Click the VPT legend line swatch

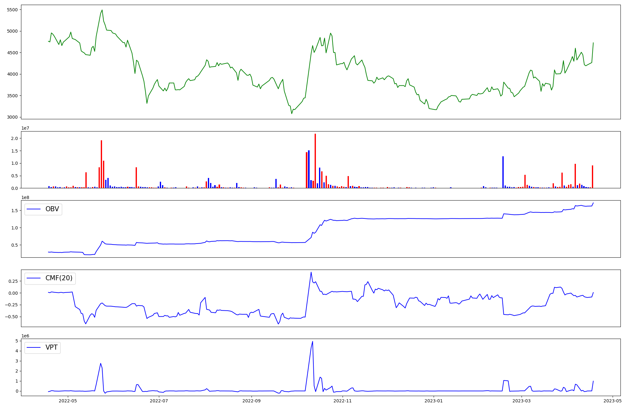(34, 347)
